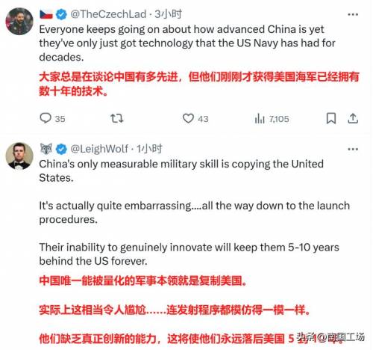View analytics showing 7,105 views
The height and width of the screenshot is (350, 373).
coord(272,119)
